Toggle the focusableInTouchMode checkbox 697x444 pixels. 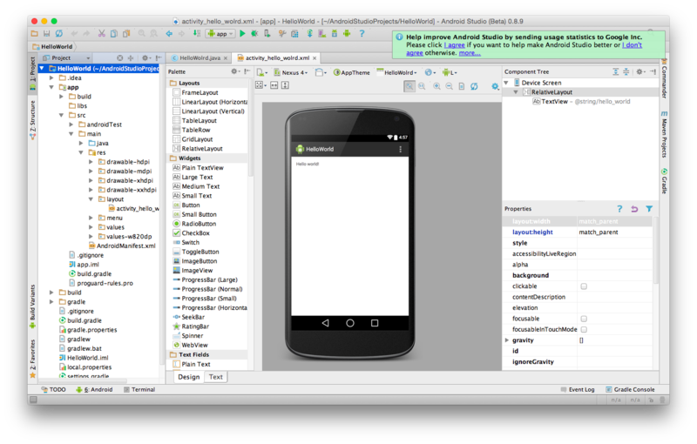pos(584,329)
